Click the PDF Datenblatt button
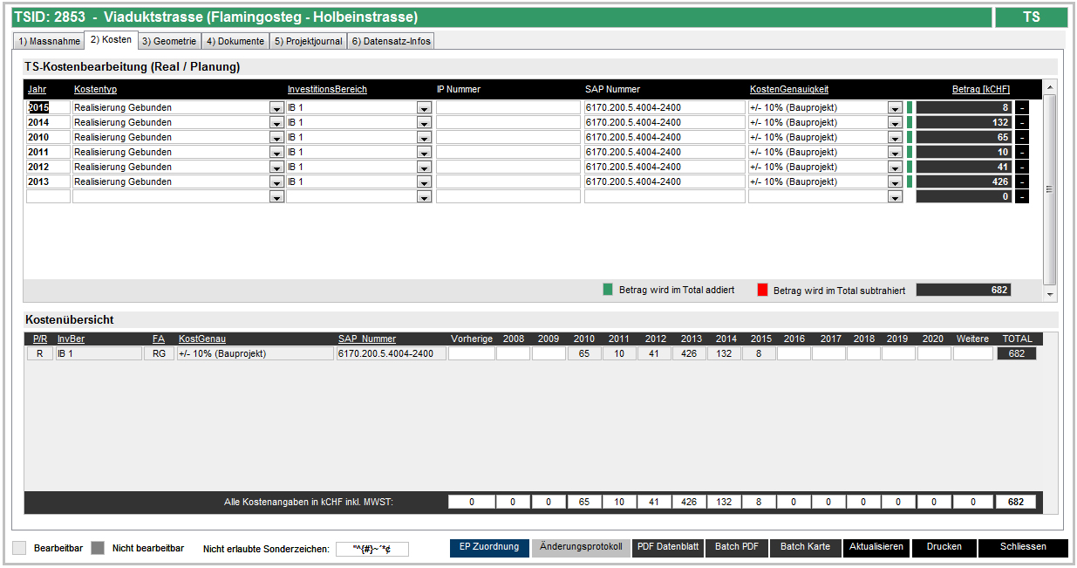Viewport: 1077px width, 568px height. click(667, 547)
